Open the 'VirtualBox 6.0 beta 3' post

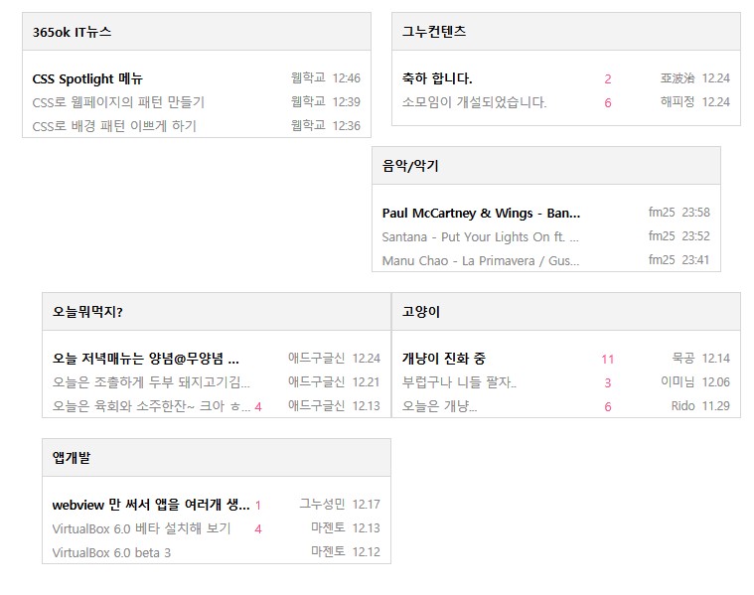click(111, 552)
